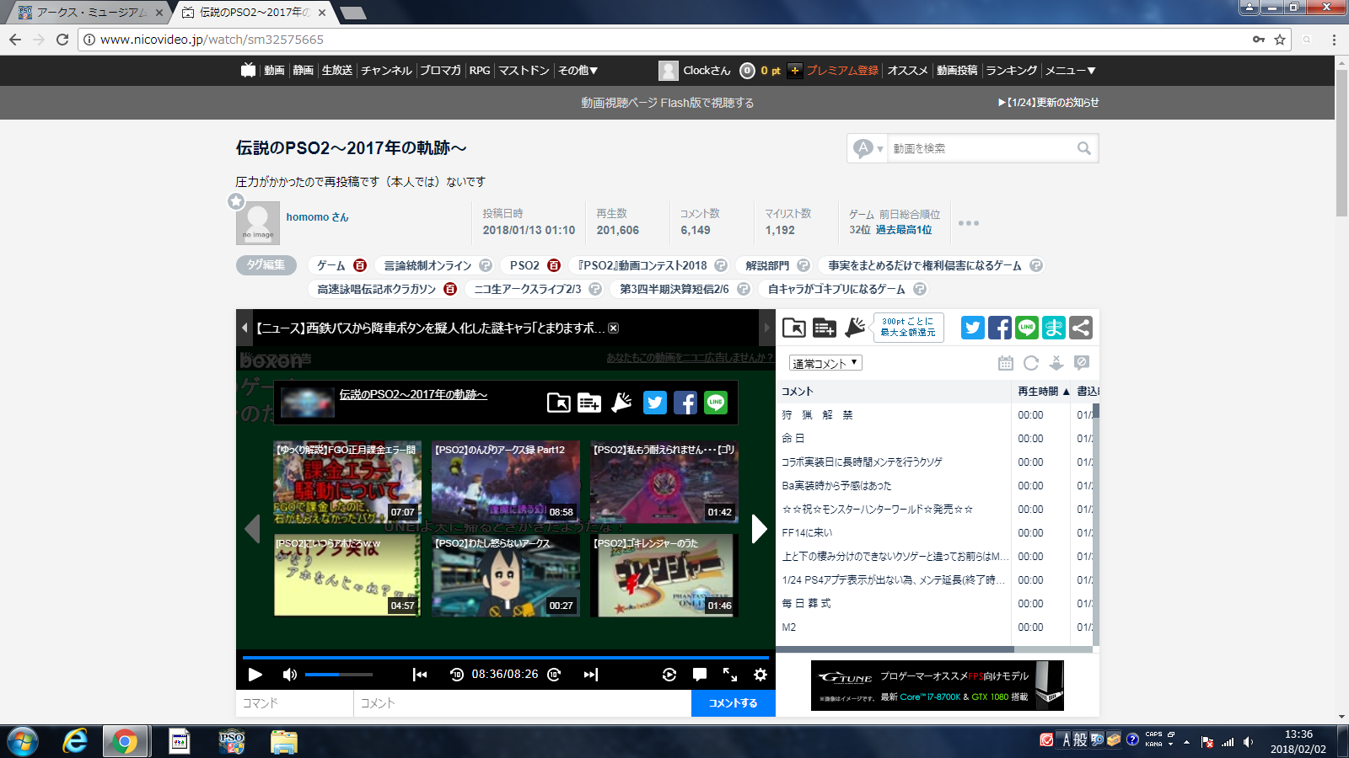The width and height of the screenshot is (1349, 758).
Task: Click the uploader homomo さん link
Action: (317, 217)
